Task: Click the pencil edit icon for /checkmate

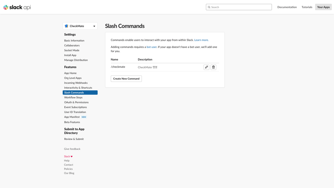Action: tap(206, 67)
